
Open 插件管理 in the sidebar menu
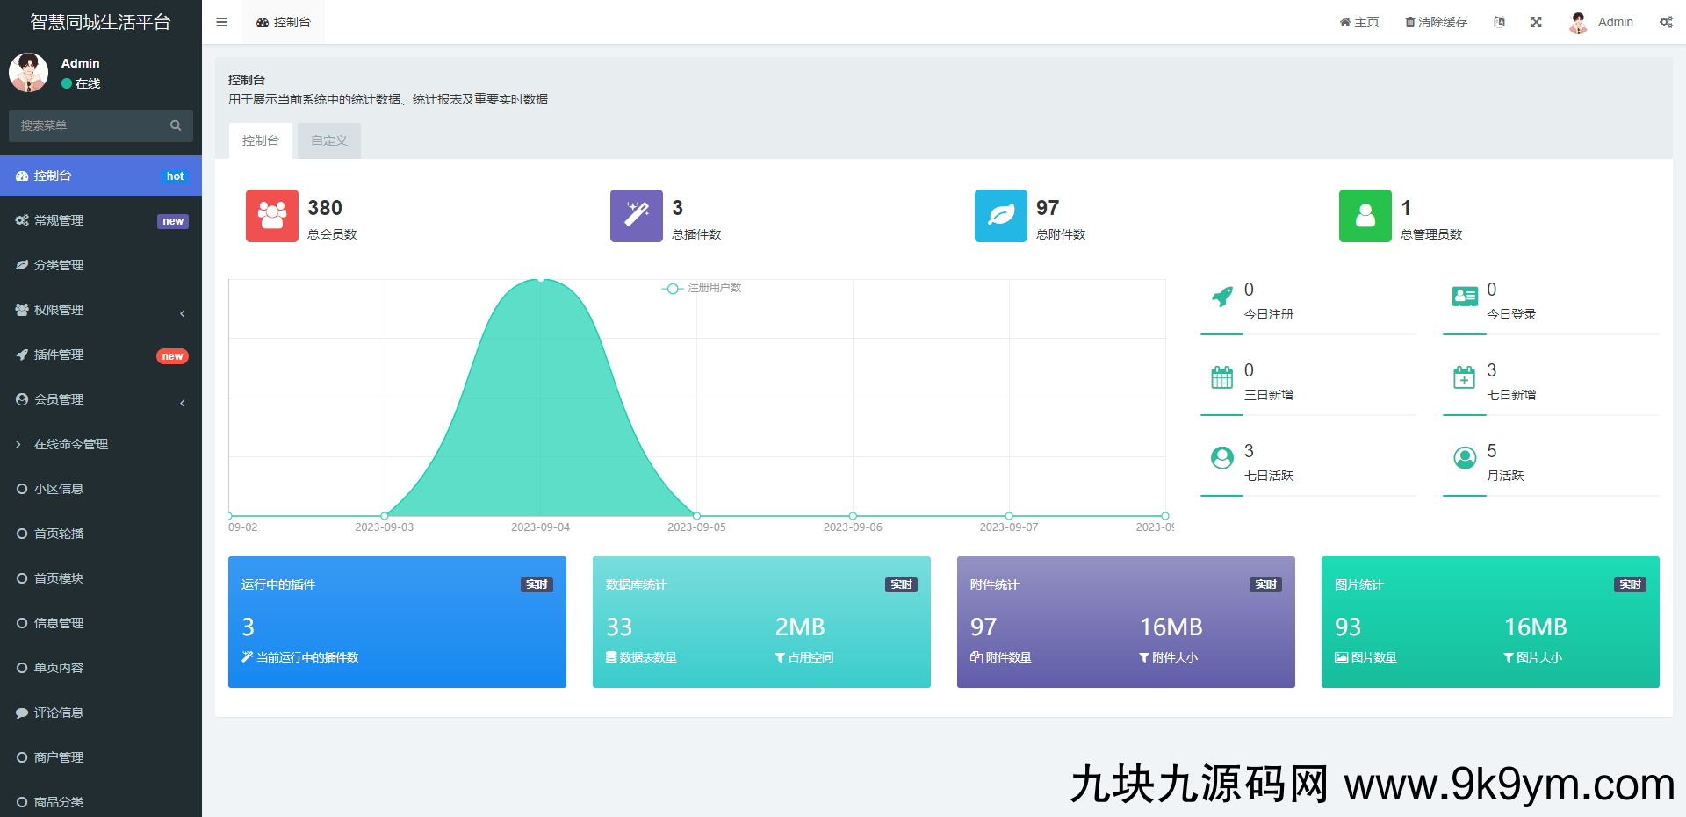pos(59,355)
